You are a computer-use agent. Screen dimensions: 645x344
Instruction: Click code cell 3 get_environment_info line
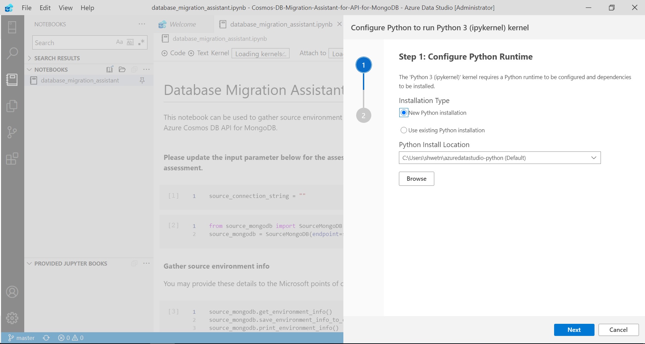coord(270,312)
